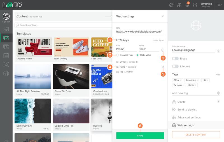The width and height of the screenshot is (224, 142).
Task: Open the Umbrella Company account menu
Action: click(x=206, y=5)
